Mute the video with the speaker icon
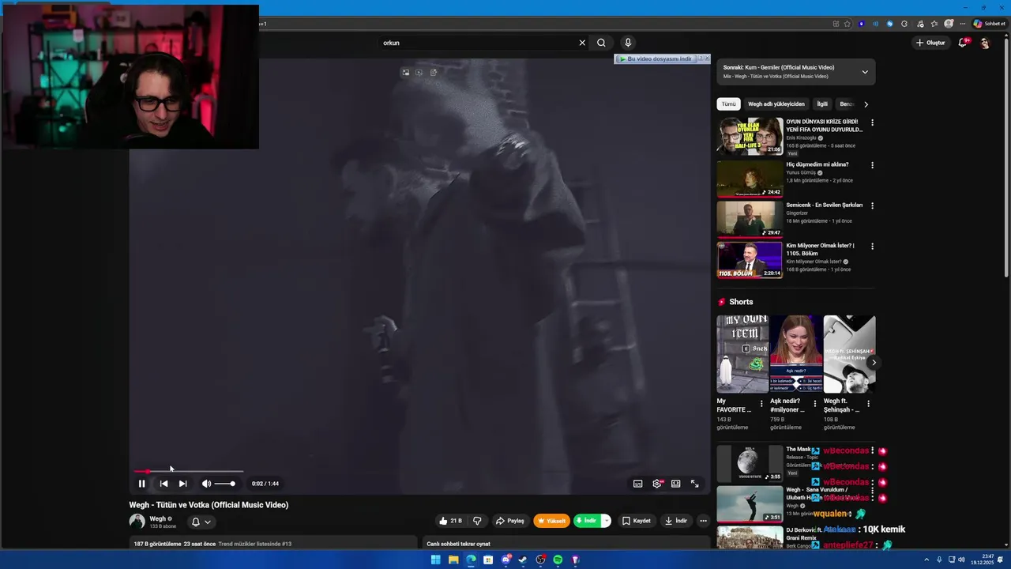The height and width of the screenshot is (569, 1011). tap(206, 484)
